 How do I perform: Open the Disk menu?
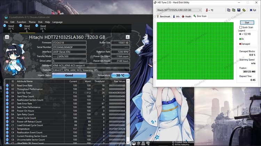(x=40, y=22)
